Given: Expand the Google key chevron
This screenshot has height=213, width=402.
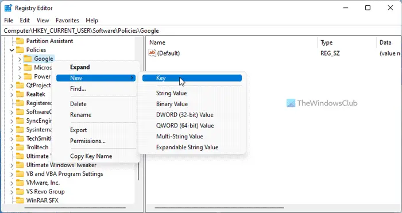Looking at the screenshot, I should pyautogui.click(x=20, y=59).
